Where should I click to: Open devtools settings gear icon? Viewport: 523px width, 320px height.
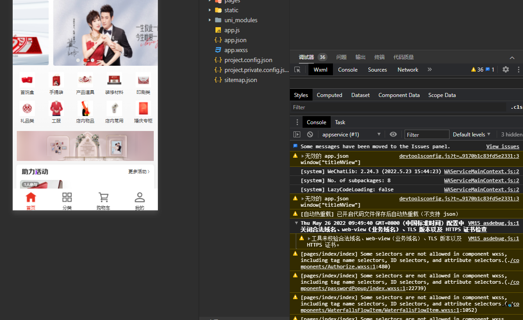coord(506,69)
